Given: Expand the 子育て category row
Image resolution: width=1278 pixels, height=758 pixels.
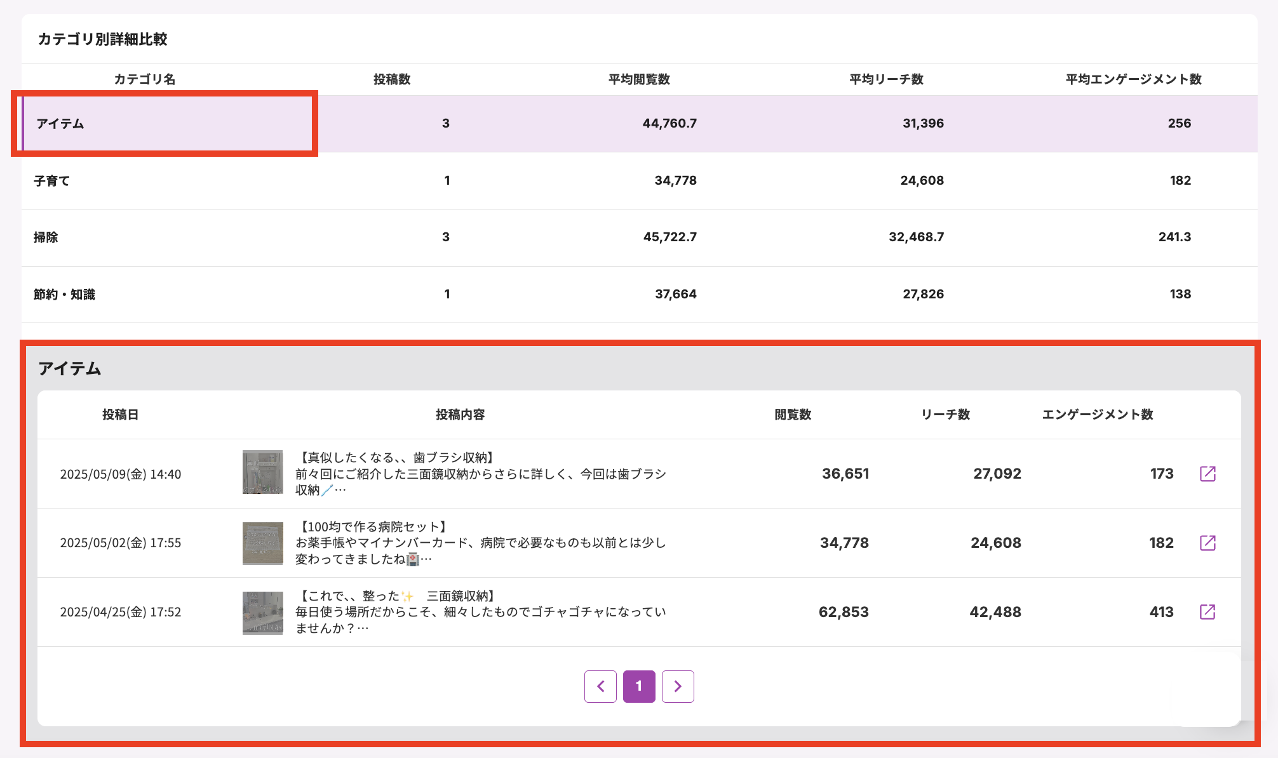Looking at the screenshot, I should 52,181.
